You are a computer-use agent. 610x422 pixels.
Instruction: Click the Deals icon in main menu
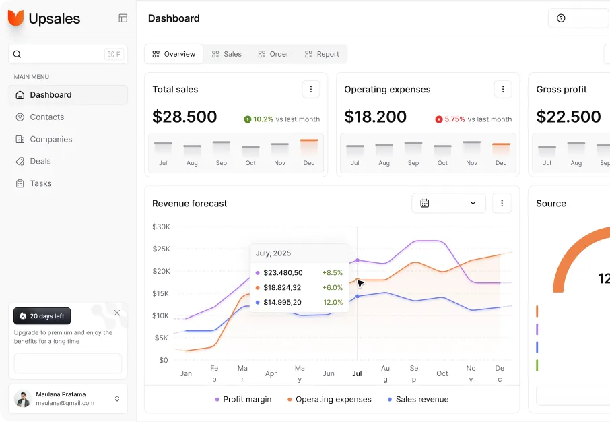click(x=20, y=161)
